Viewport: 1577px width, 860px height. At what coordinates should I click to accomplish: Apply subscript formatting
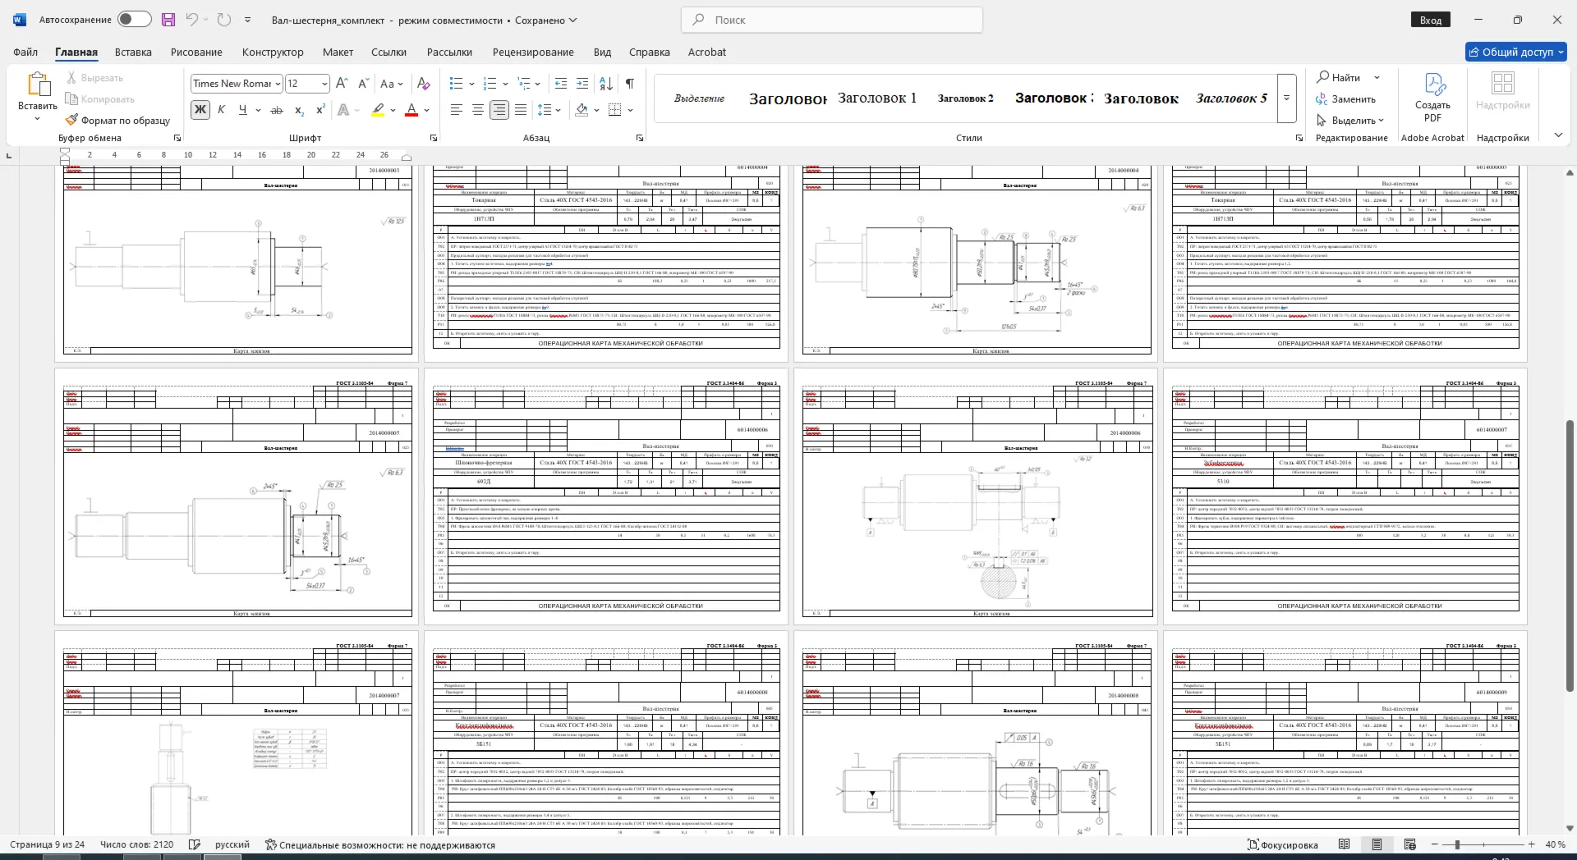[x=299, y=110]
